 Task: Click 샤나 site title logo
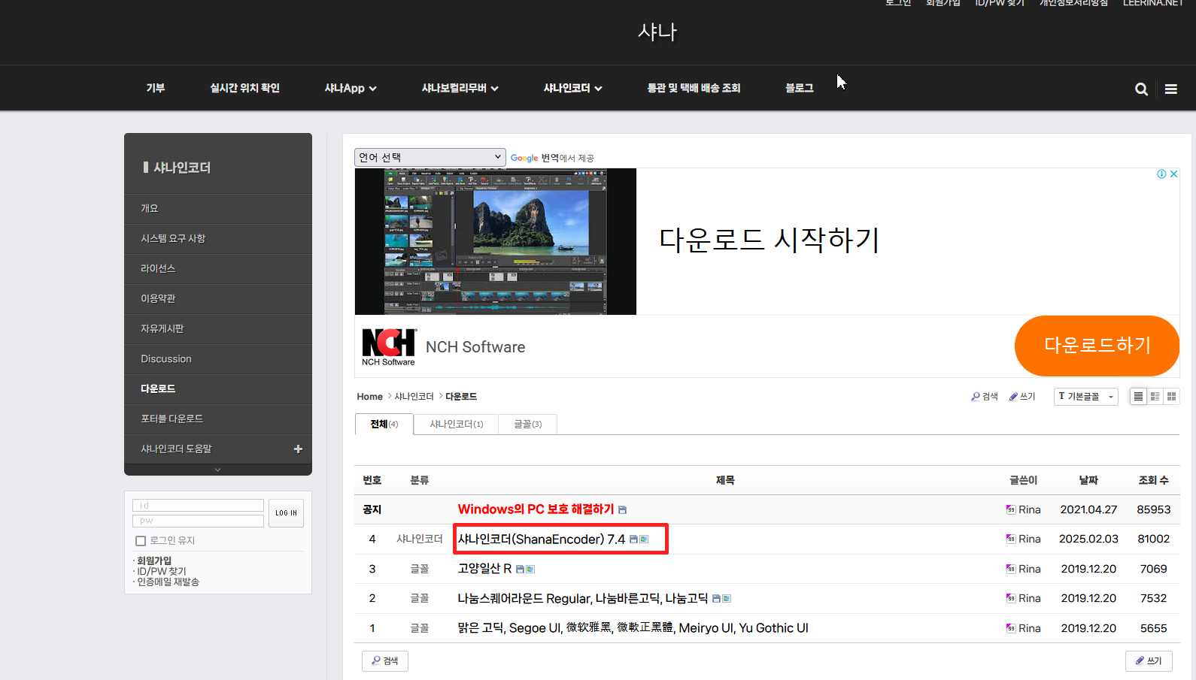657,32
